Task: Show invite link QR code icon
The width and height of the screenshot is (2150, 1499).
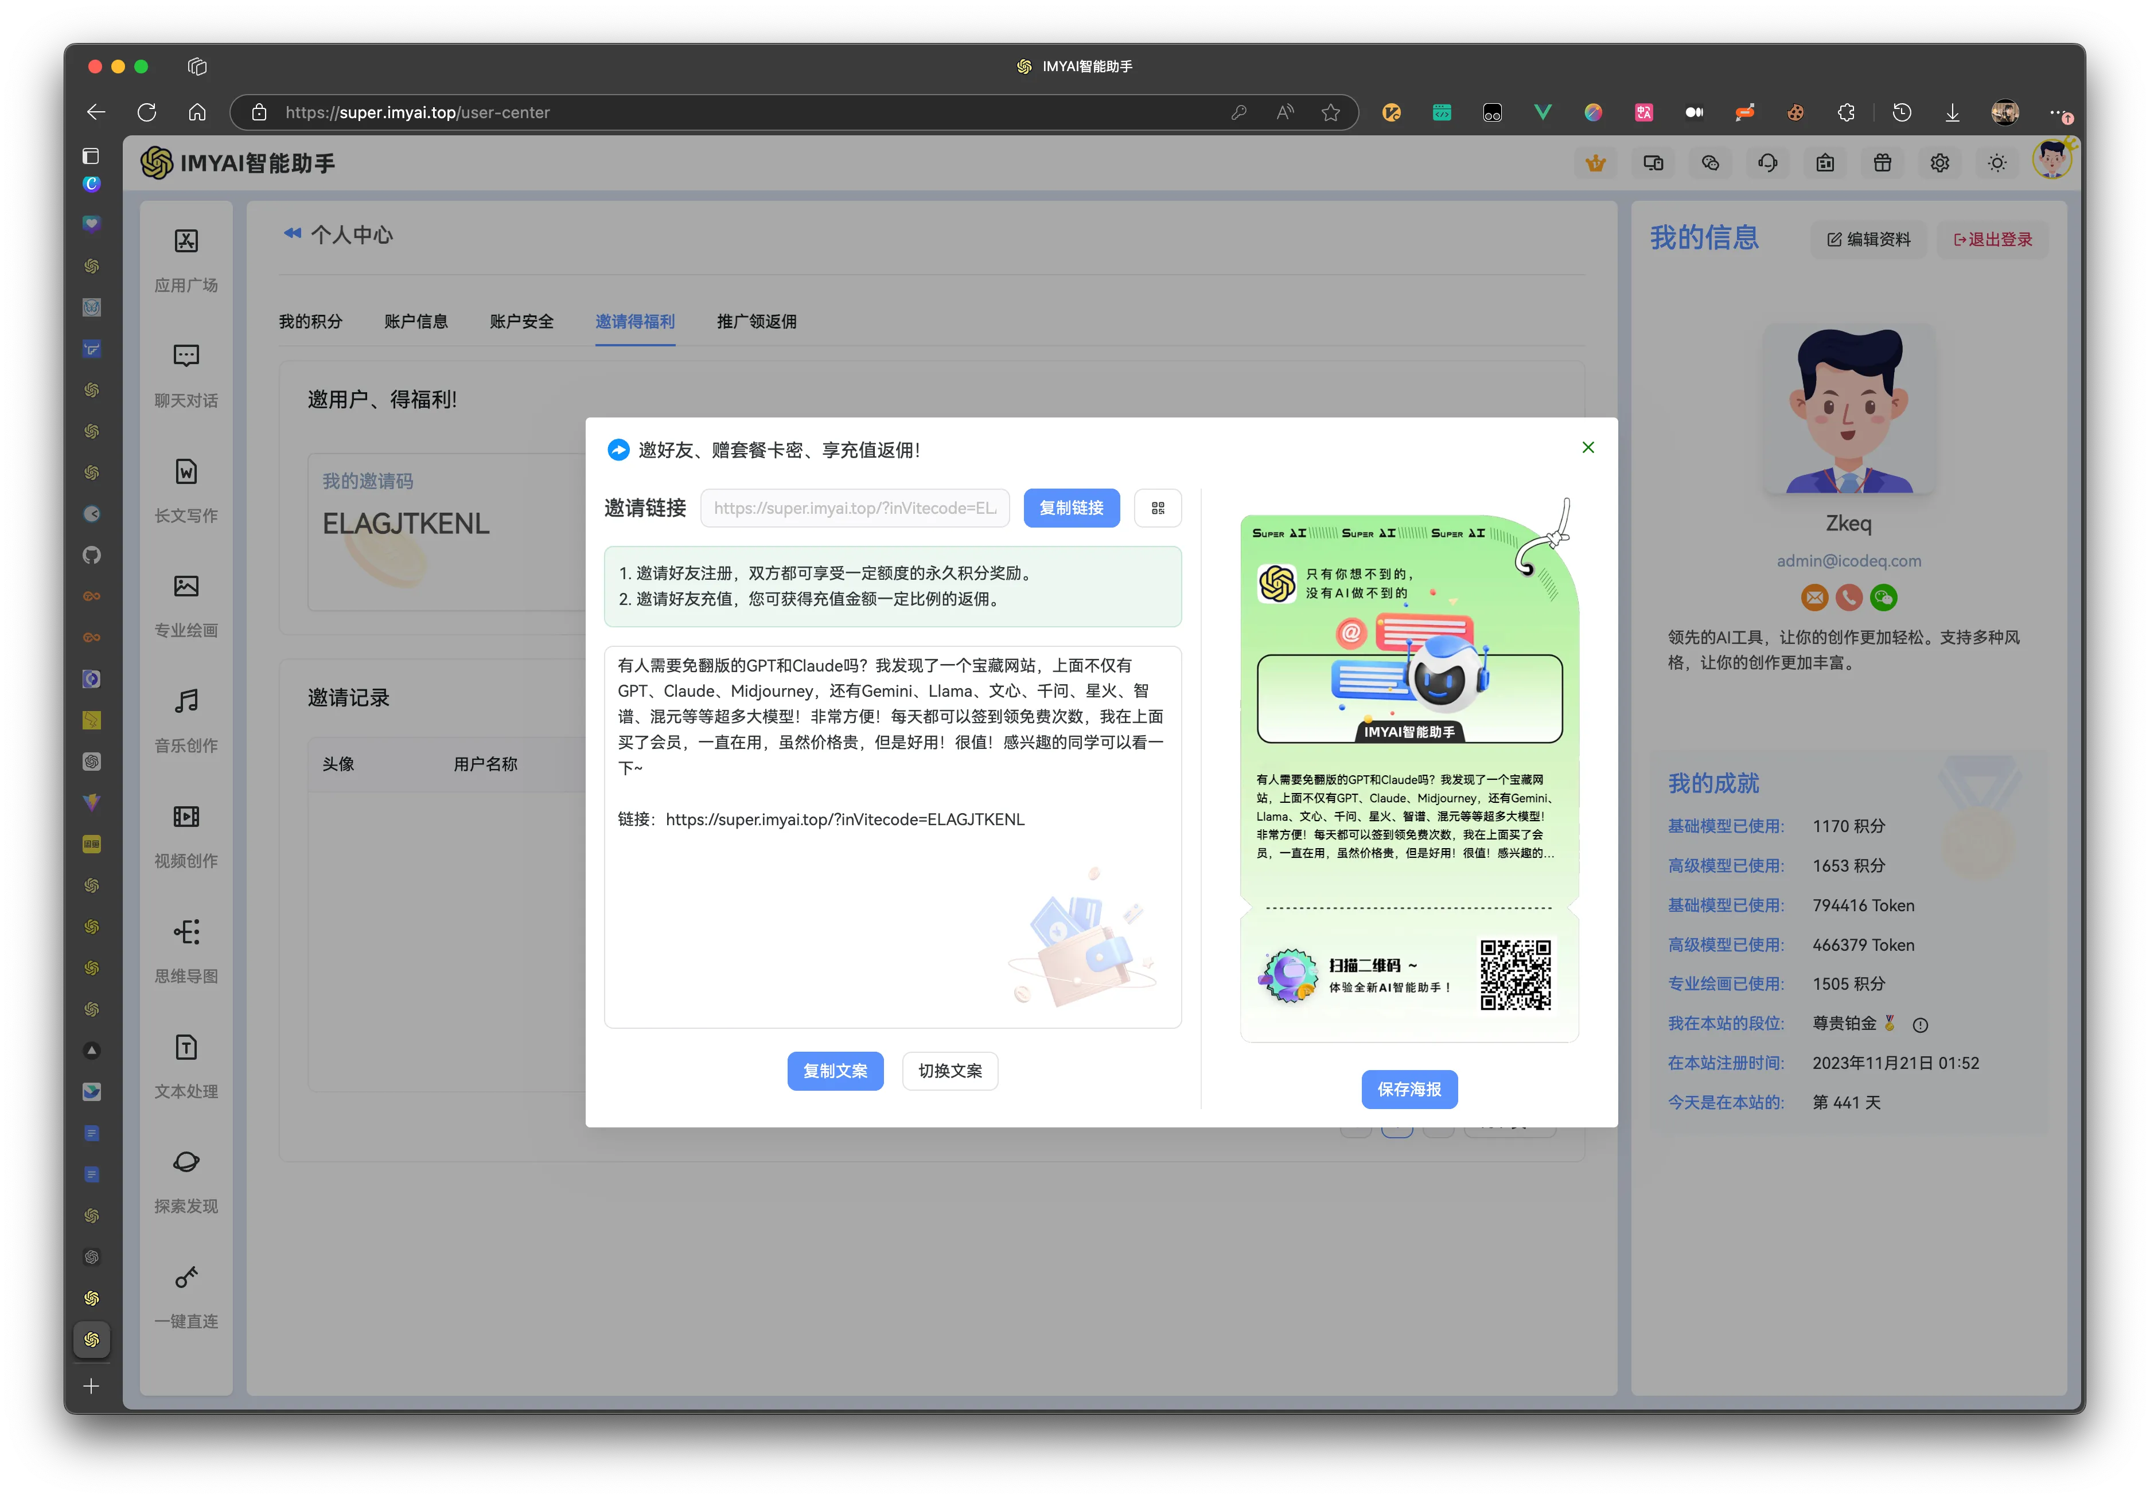Action: (x=1158, y=508)
